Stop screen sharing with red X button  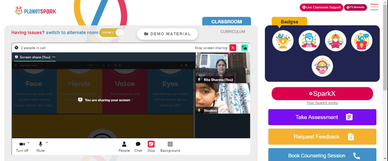pos(233,48)
